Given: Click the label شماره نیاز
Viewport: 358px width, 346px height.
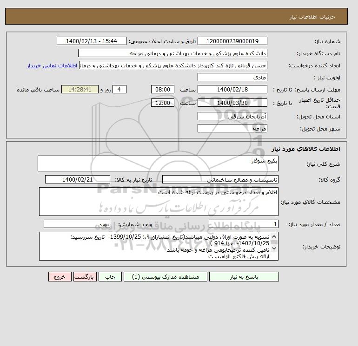Looking at the screenshot, I should [327, 41].
